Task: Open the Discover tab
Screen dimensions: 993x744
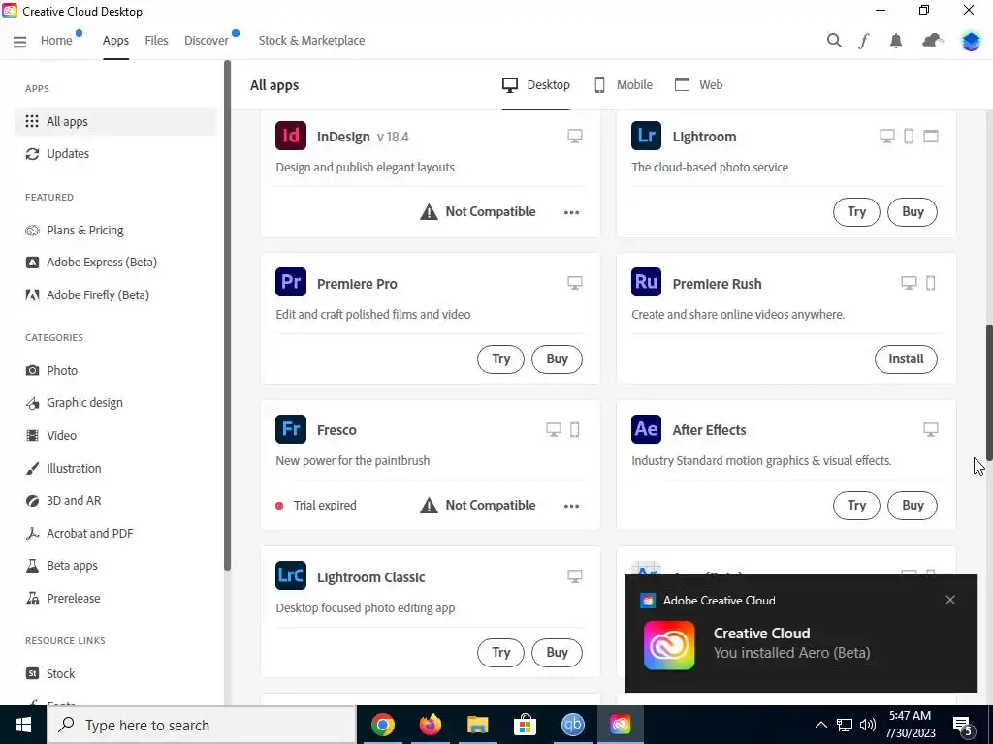Action: [x=207, y=41]
